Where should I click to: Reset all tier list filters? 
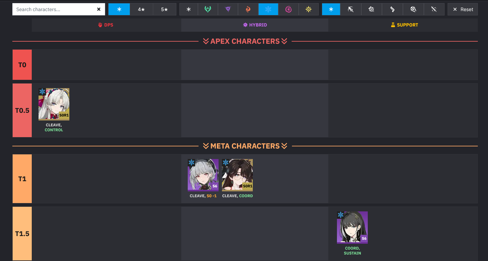463,9
